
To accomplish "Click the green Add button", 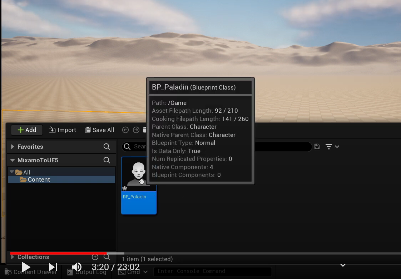I will 27,130.
